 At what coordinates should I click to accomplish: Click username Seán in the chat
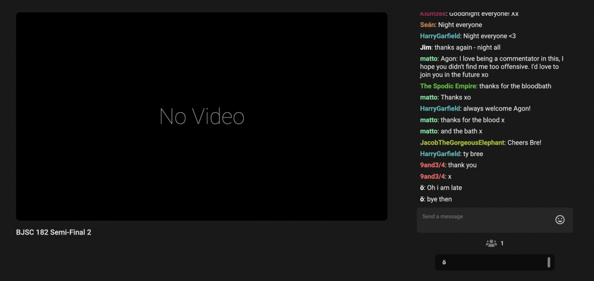(427, 25)
